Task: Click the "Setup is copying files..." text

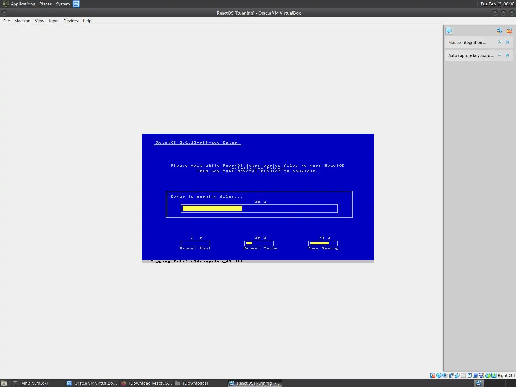Action: click(207, 197)
